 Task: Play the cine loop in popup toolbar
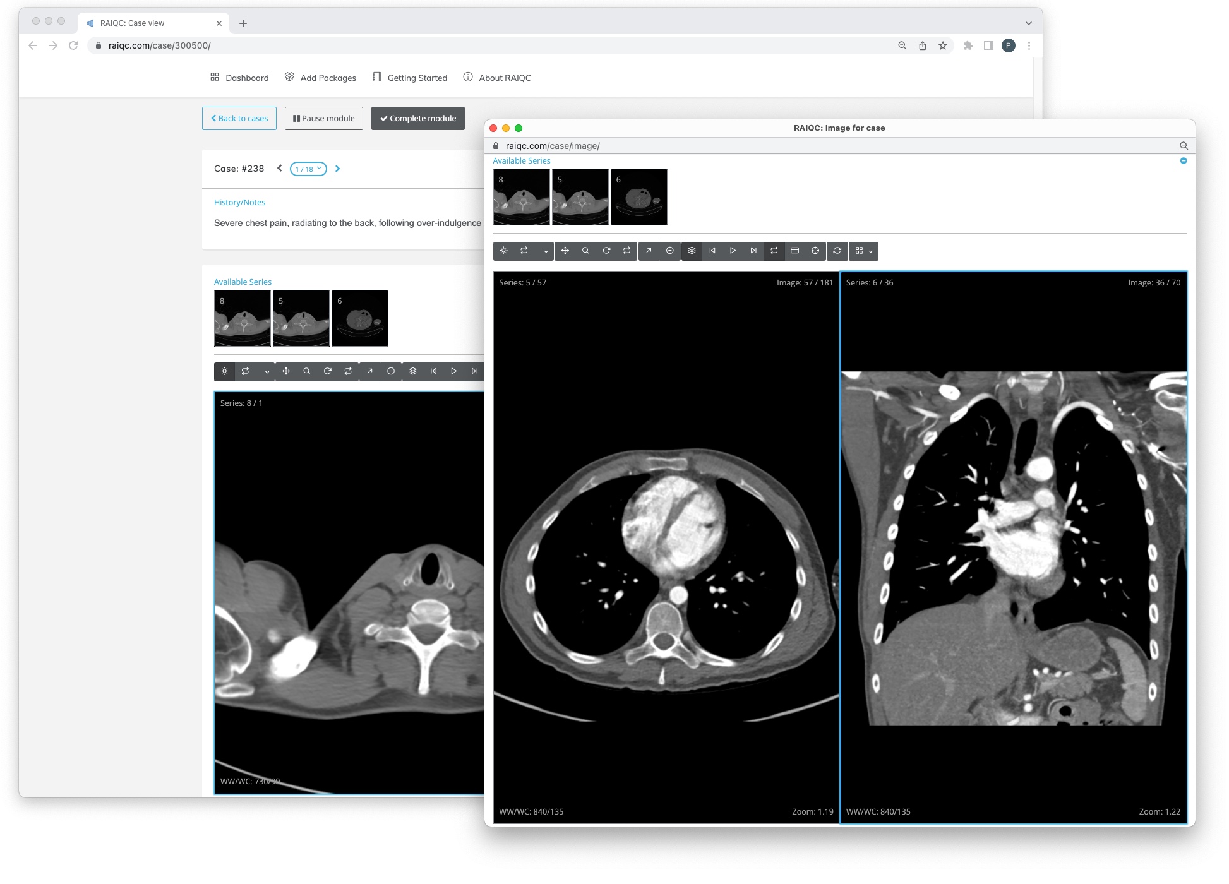733,251
